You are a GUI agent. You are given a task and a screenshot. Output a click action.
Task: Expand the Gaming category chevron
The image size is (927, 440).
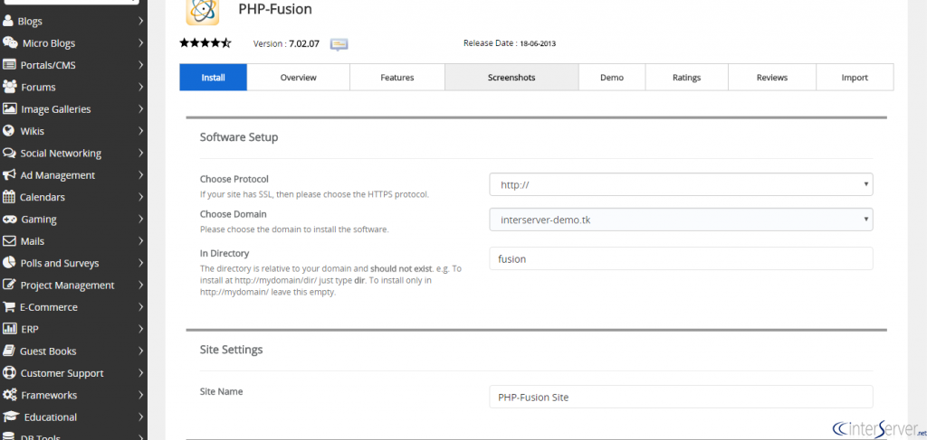[140, 219]
